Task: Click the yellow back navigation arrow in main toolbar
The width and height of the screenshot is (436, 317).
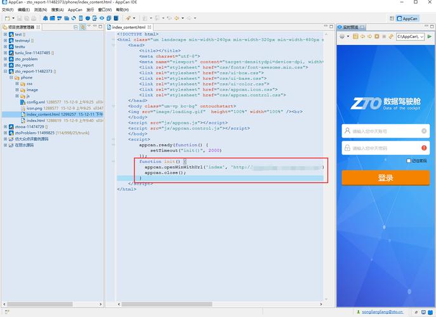Action: click(x=177, y=18)
